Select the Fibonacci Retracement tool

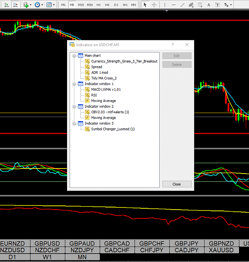tap(200, 5)
